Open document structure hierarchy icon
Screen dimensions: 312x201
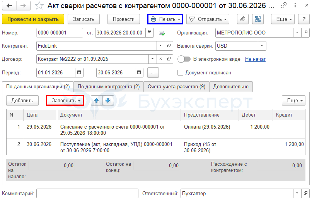[258, 19]
